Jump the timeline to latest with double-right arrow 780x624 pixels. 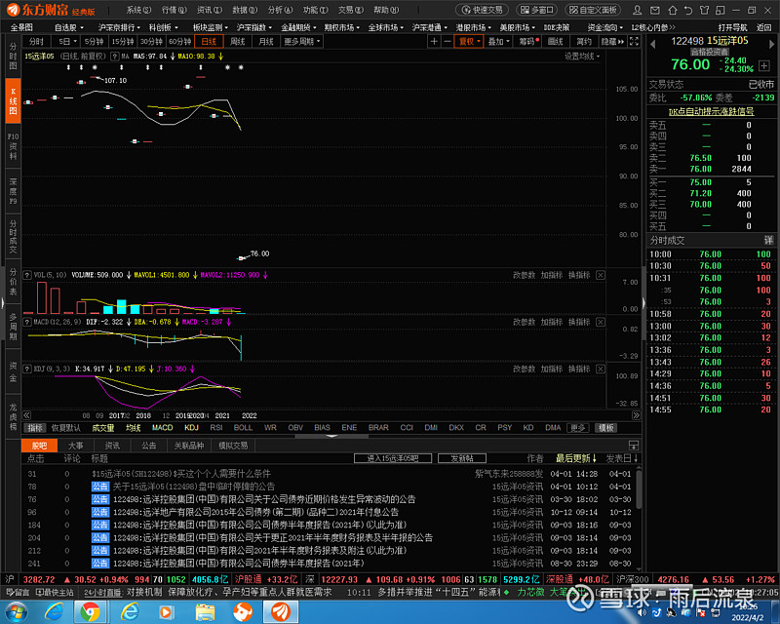[636, 415]
